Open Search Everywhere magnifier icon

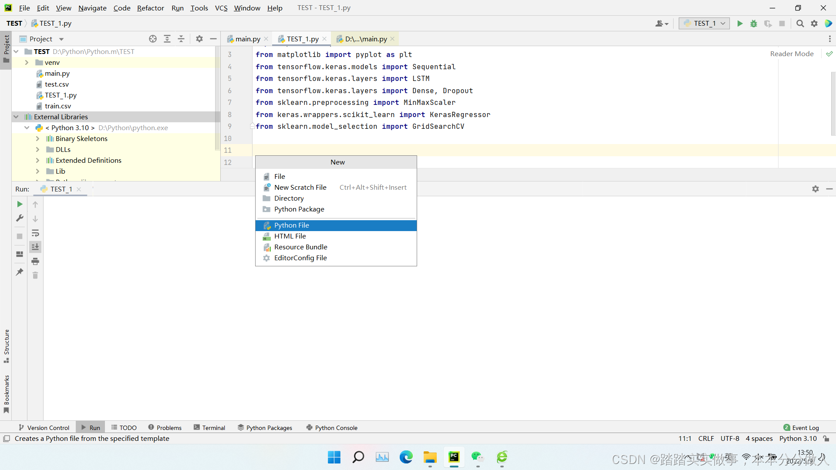(800, 23)
